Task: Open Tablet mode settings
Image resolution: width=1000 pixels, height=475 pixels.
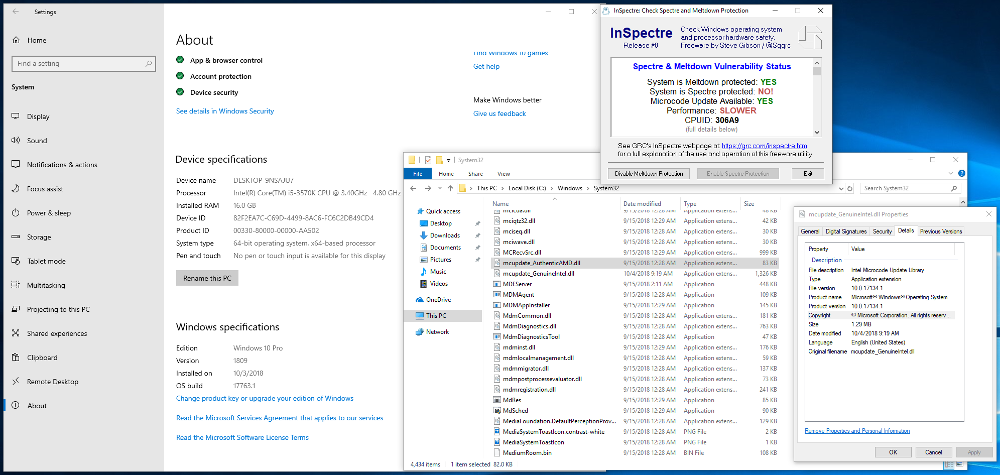Action: (46, 261)
